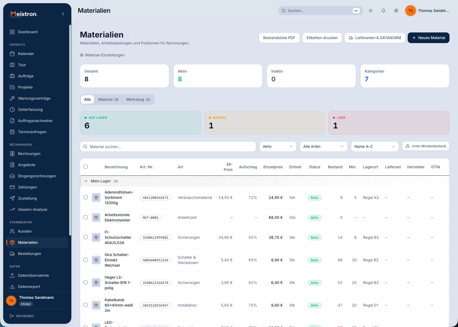Go to Kalender in the sidebar
The width and height of the screenshot is (458, 327).
(37, 54)
